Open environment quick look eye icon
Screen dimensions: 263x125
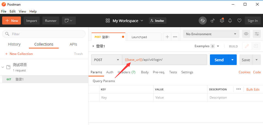tap(246, 34)
